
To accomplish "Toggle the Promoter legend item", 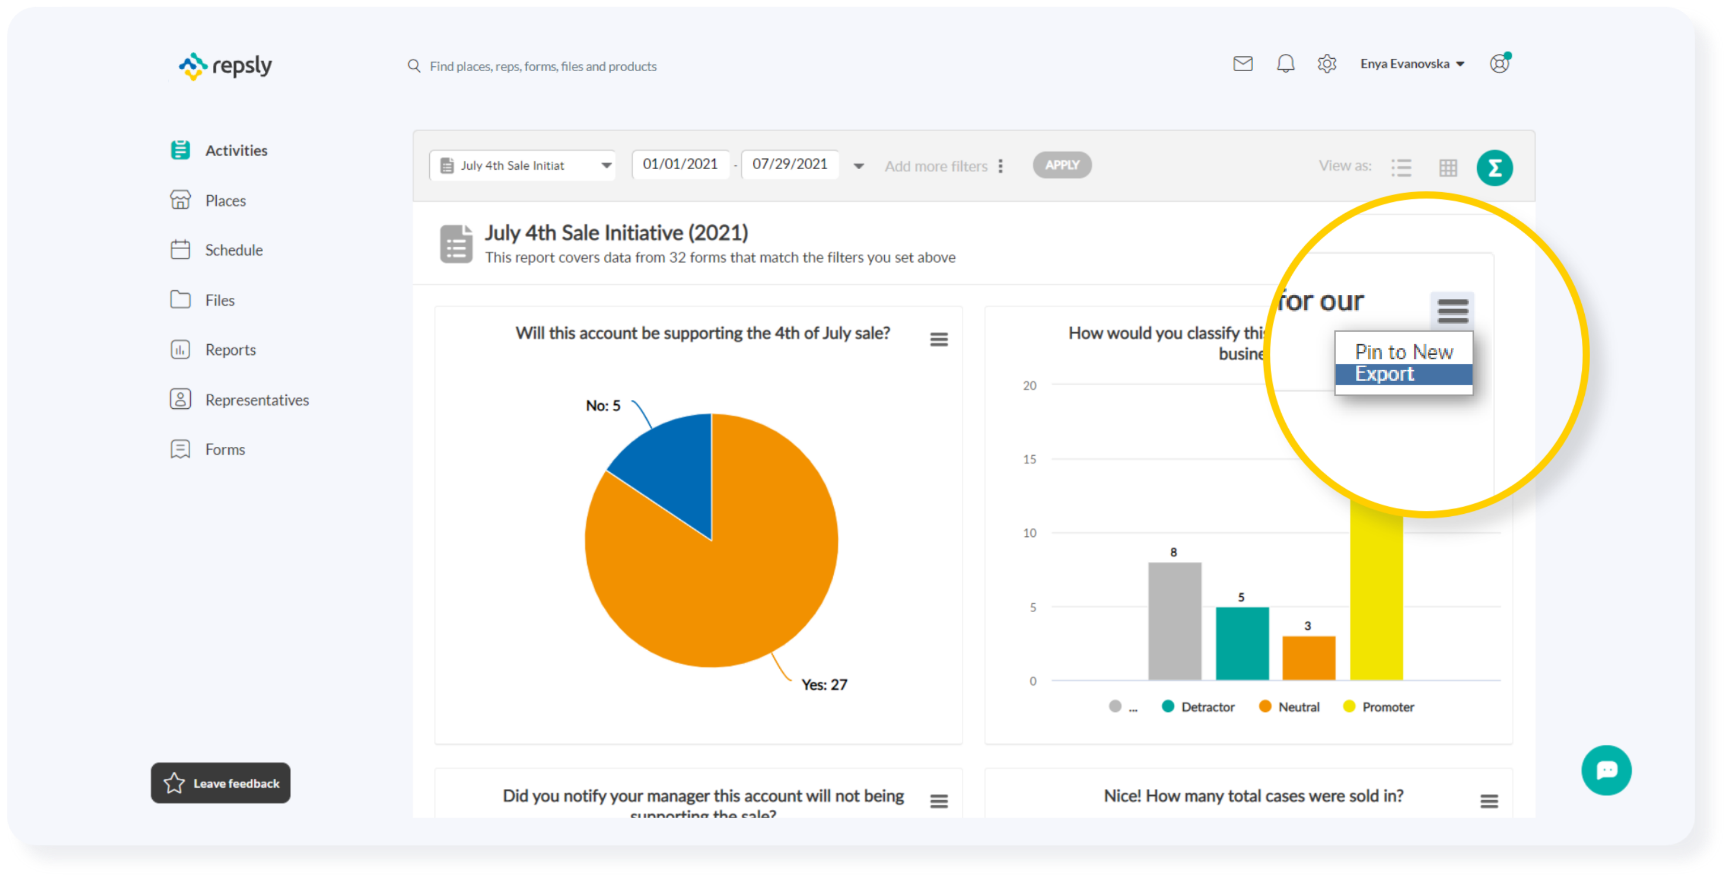I will point(1378,707).
